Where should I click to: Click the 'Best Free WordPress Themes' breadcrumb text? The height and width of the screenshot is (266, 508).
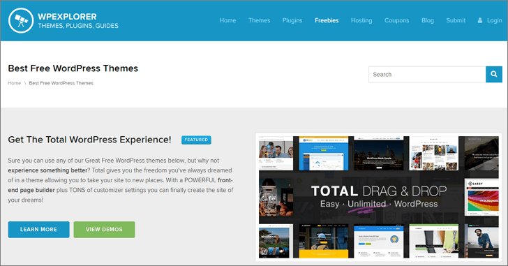[x=61, y=83]
